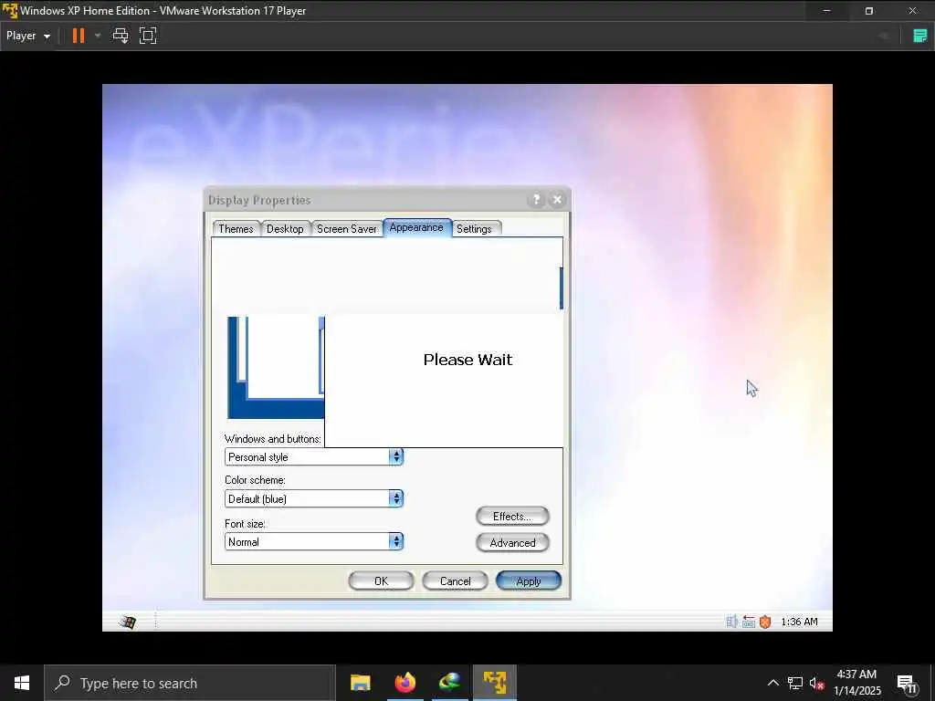Click the VMware logo in the title bar

click(x=10, y=10)
